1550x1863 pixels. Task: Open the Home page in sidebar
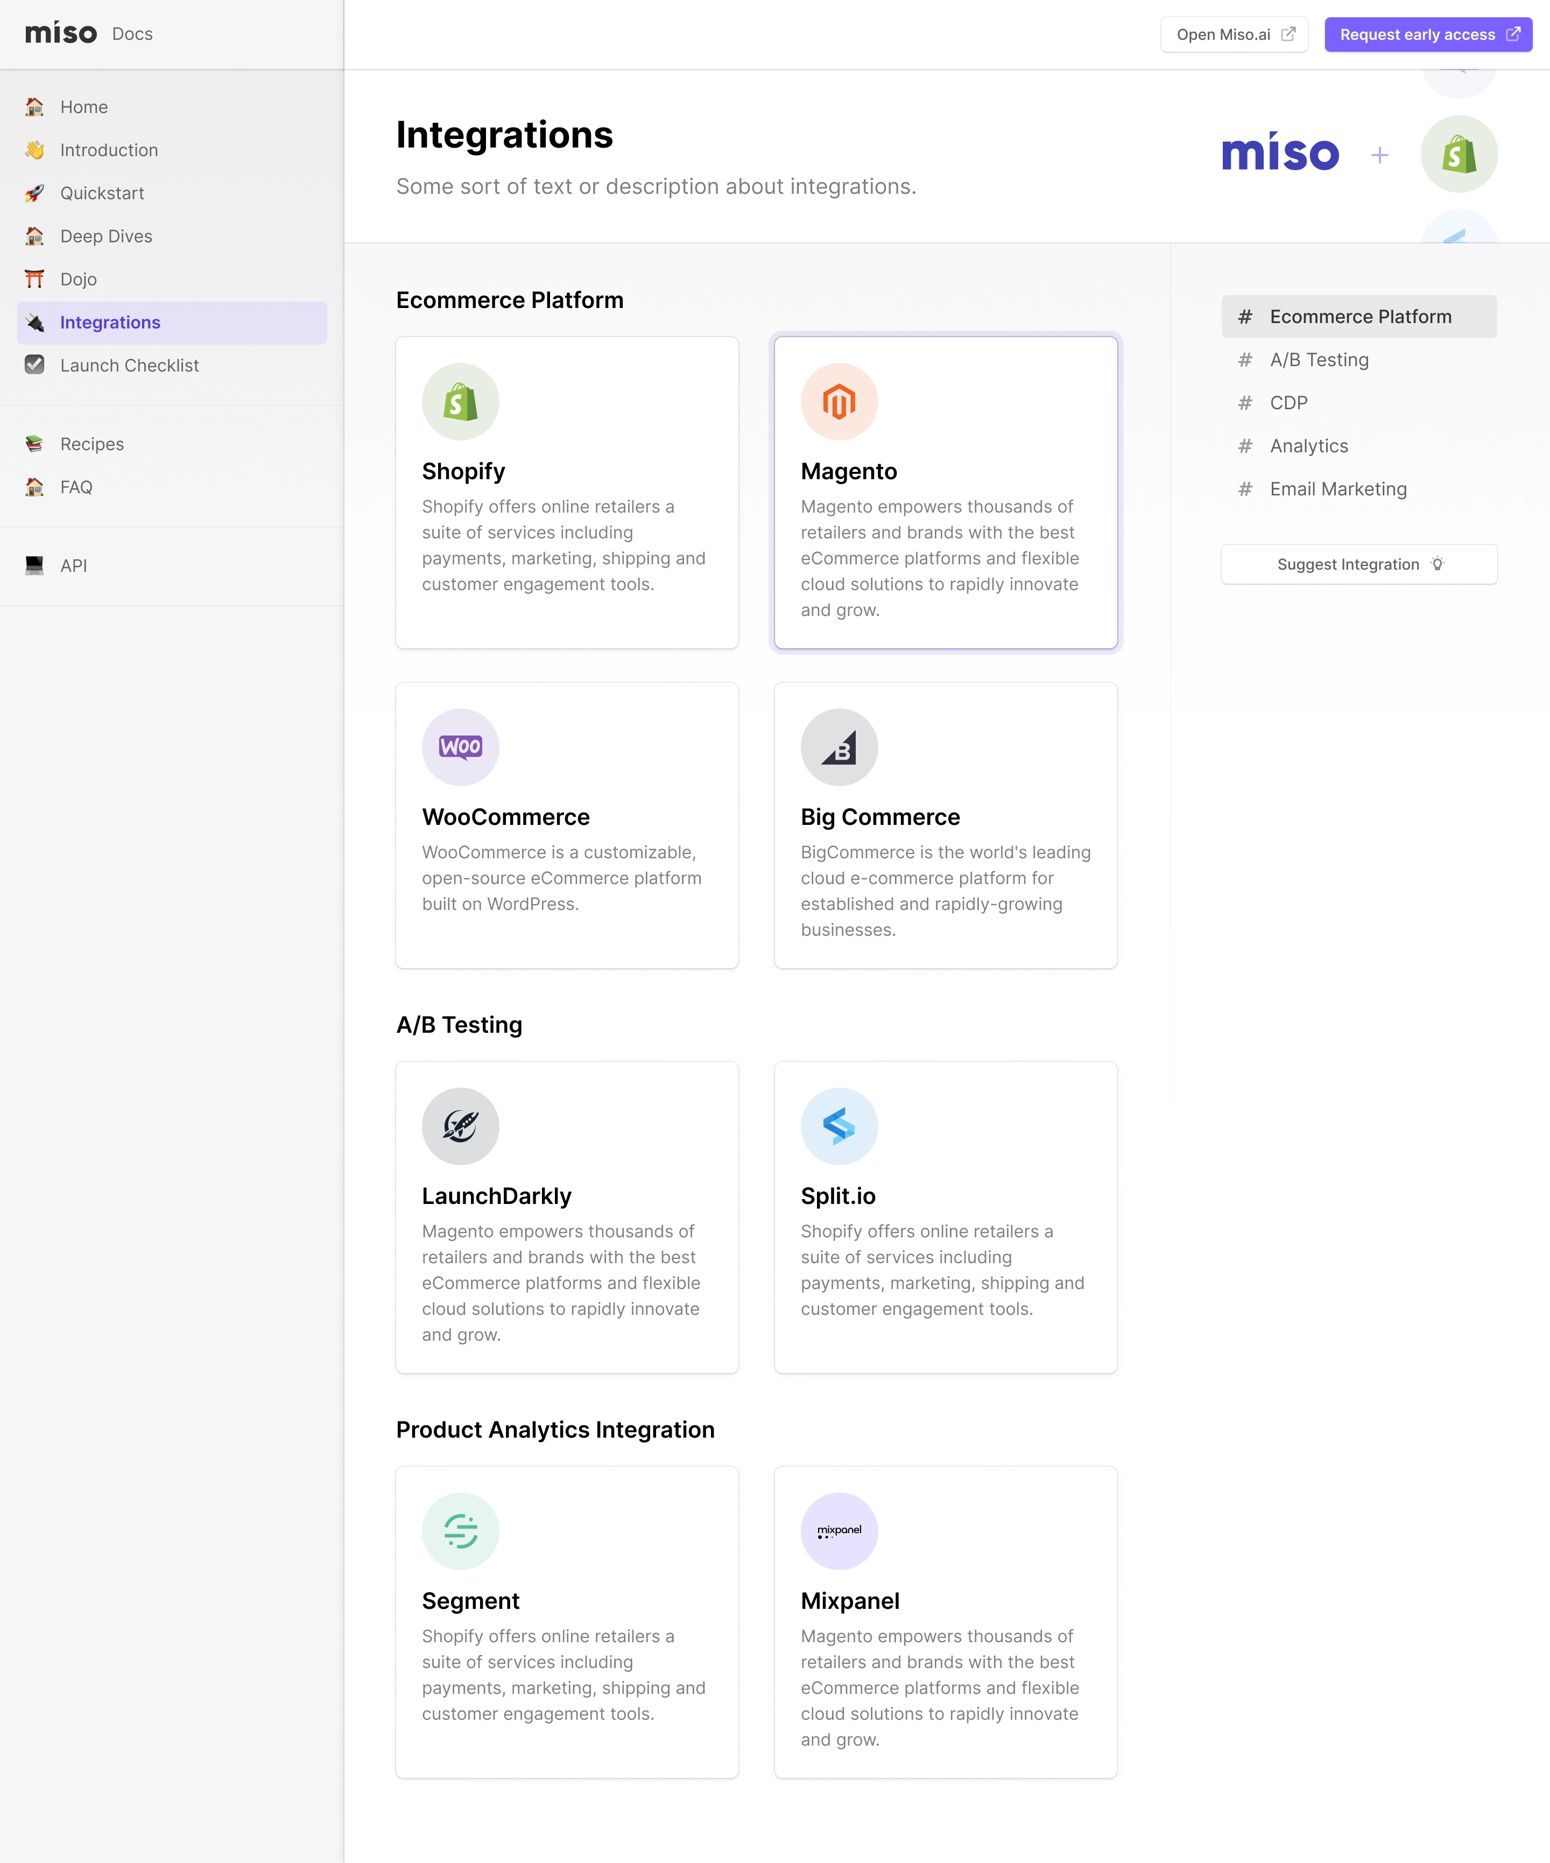172,107
